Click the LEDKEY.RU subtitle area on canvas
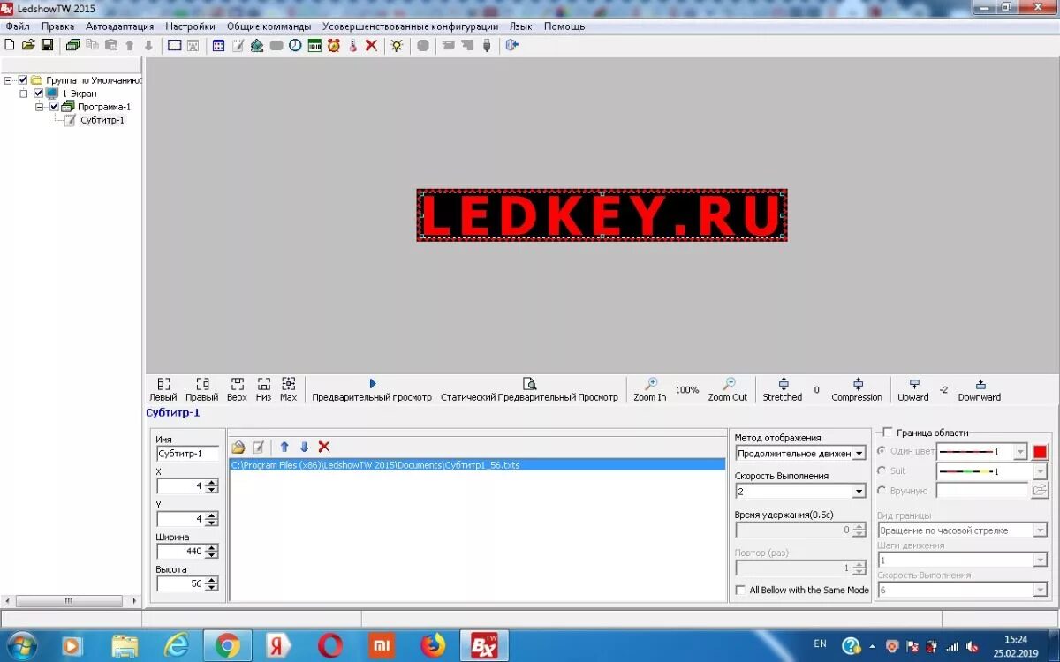This screenshot has height=662, width=1060. tap(602, 215)
